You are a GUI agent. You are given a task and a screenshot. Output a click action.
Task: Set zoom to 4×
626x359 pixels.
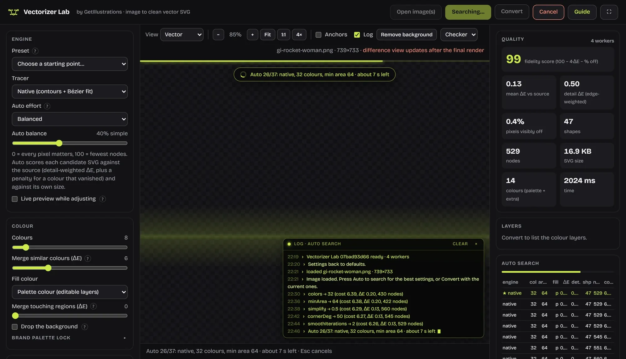coord(299,35)
